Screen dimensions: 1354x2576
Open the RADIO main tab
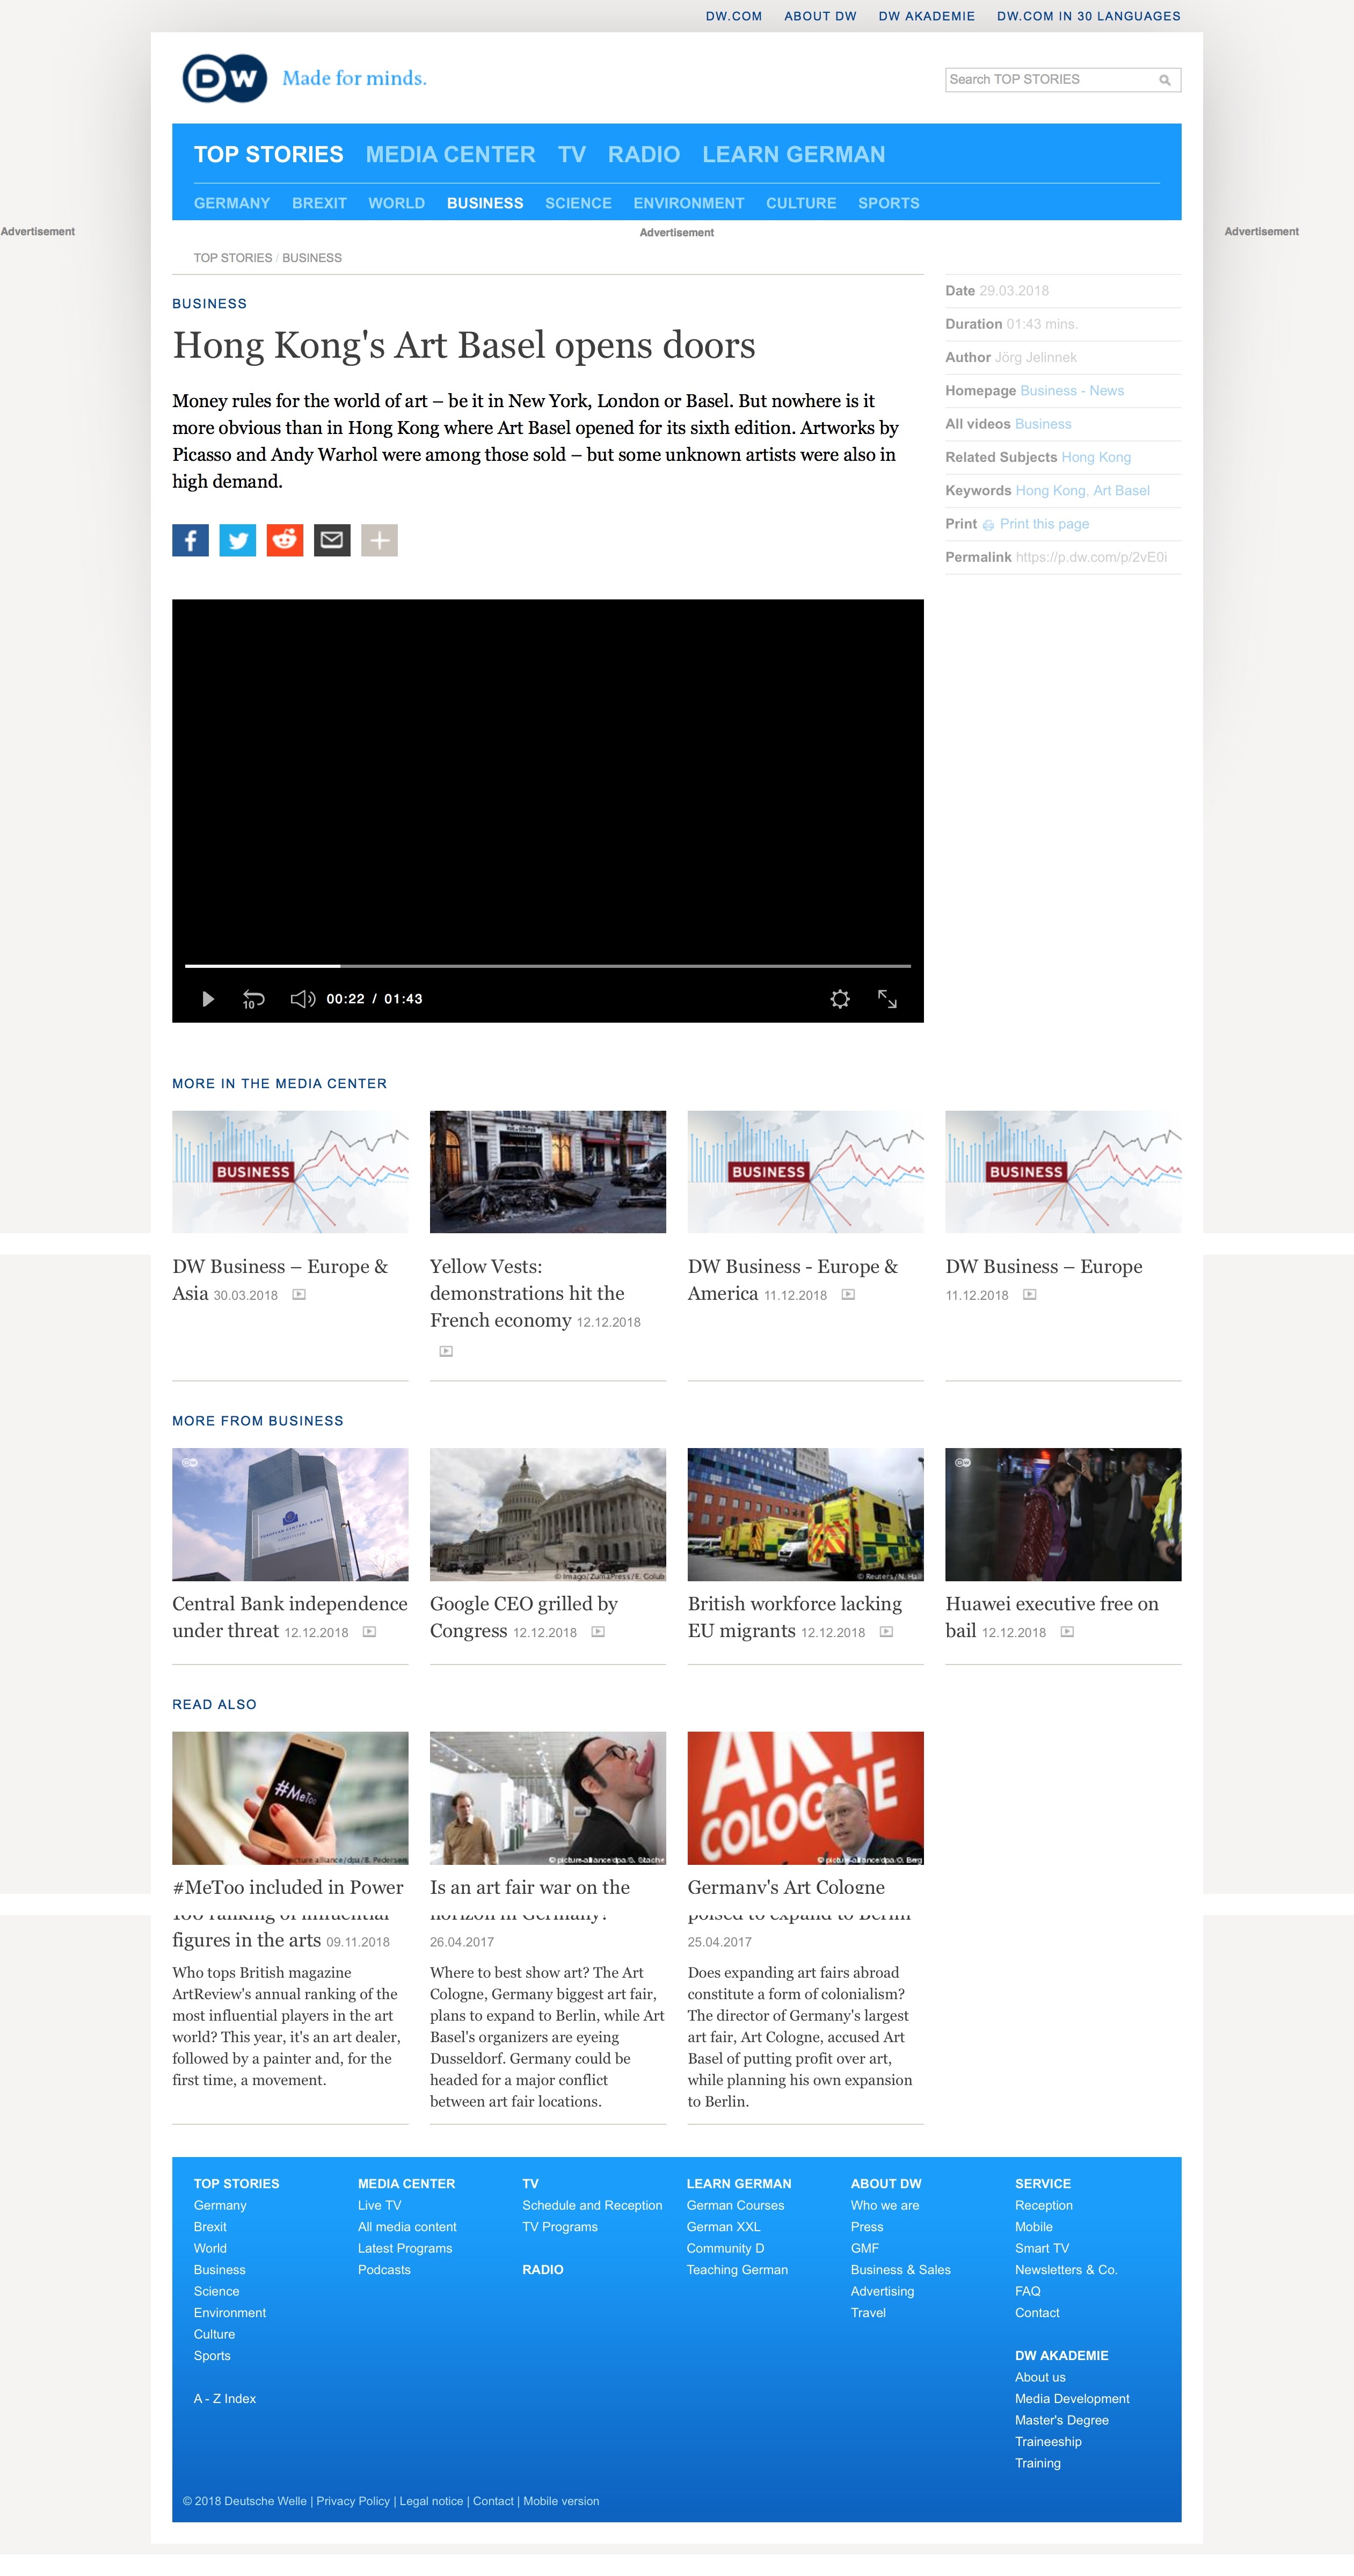point(644,154)
